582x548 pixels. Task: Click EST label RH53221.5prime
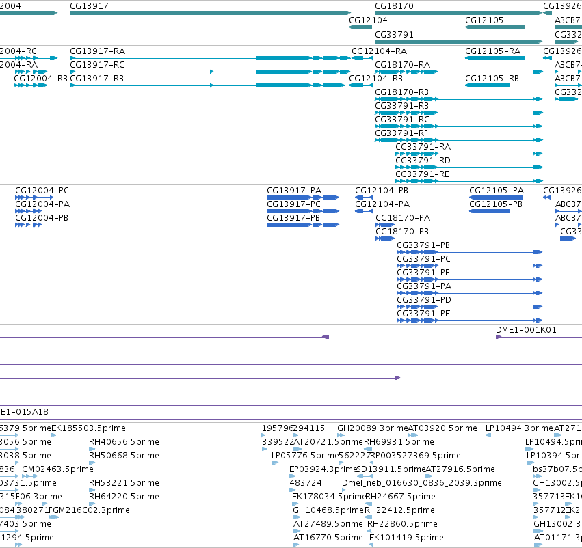point(124,482)
